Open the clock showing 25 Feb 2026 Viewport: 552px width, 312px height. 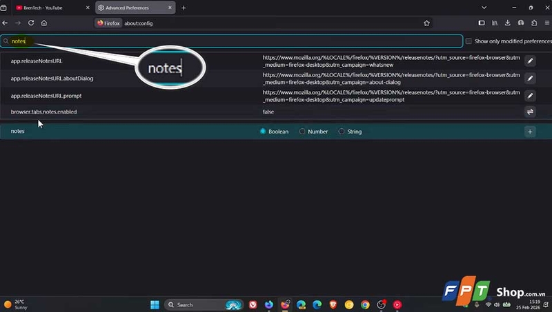[x=528, y=304]
